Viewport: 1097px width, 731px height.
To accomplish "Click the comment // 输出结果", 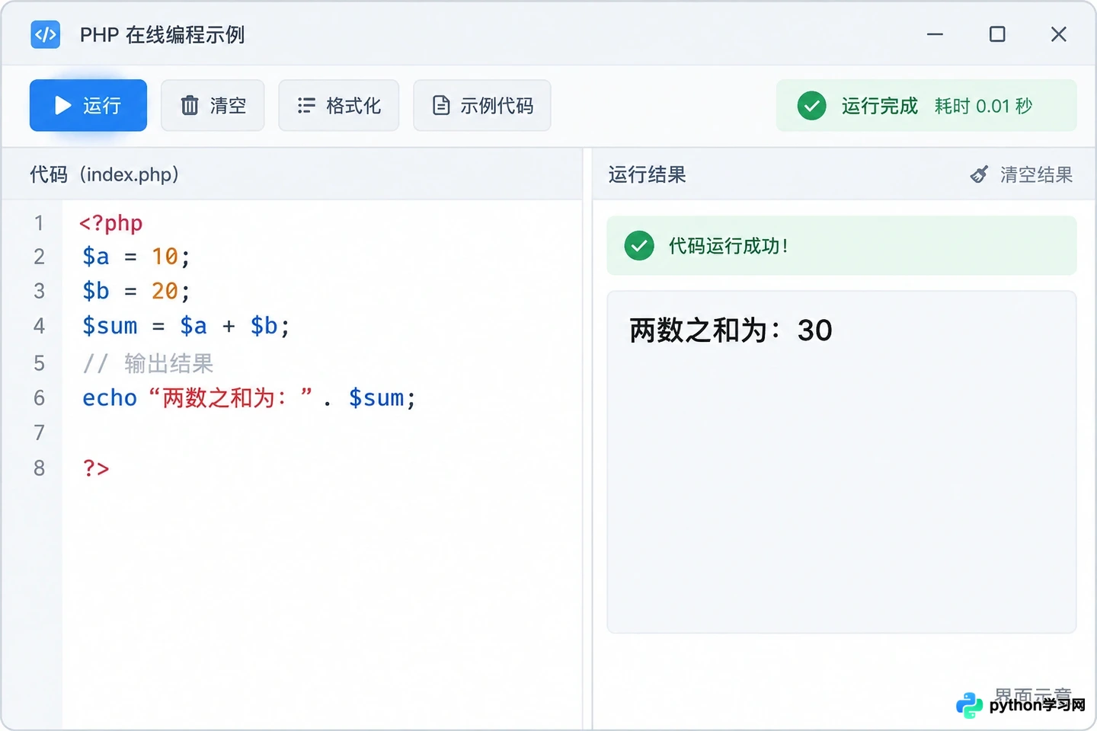I will (x=148, y=363).
